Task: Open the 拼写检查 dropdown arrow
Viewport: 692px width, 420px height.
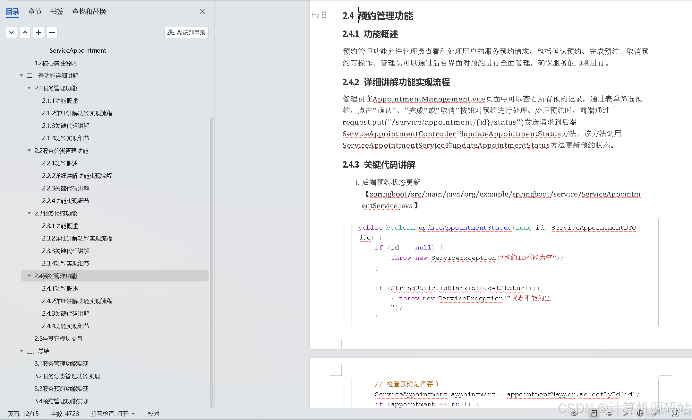Action: tap(133, 414)
